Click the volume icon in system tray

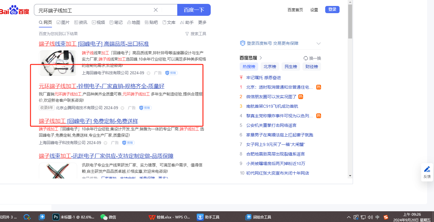pyautogui.click(x=370, y=217)
